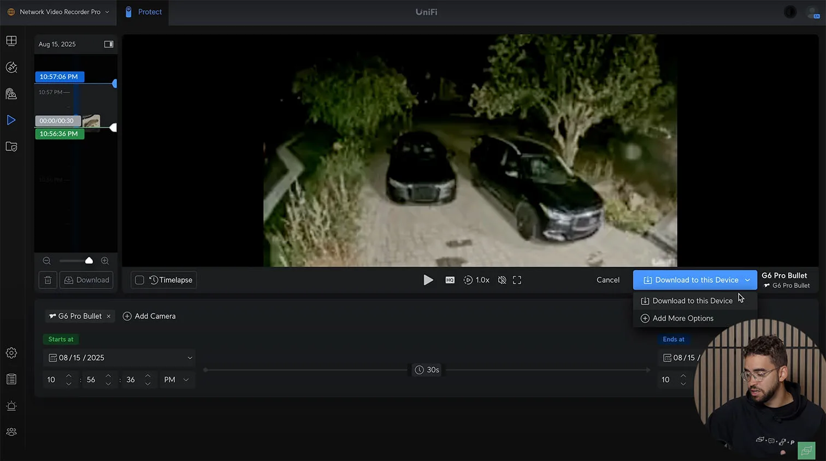The image size is (826, 461).
Task: Open the user account avatar
Action: coord(813,12)
